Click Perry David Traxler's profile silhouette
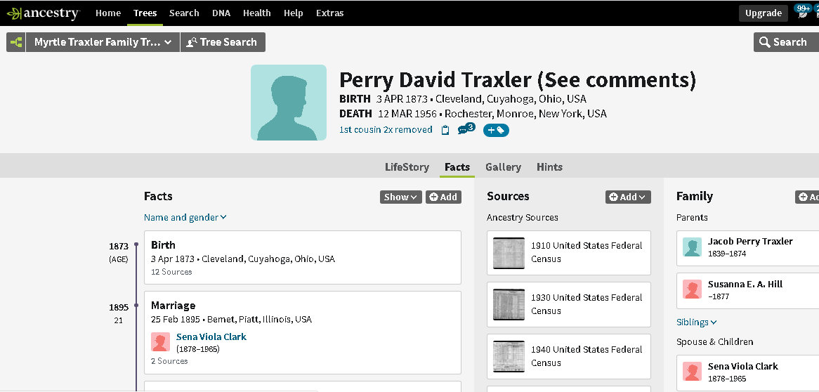 (289, 103)
